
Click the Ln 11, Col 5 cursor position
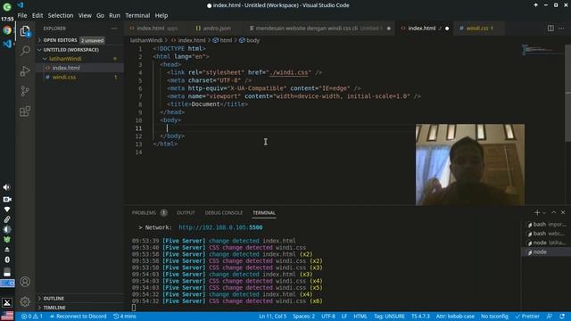(272, 317)
